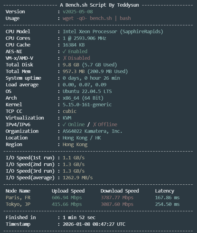This screenshot has width=197, height=233.
Task: Click the Paris download speed 3787.77 Mbps
Action: pyautogui.click(x=117, y=197)
